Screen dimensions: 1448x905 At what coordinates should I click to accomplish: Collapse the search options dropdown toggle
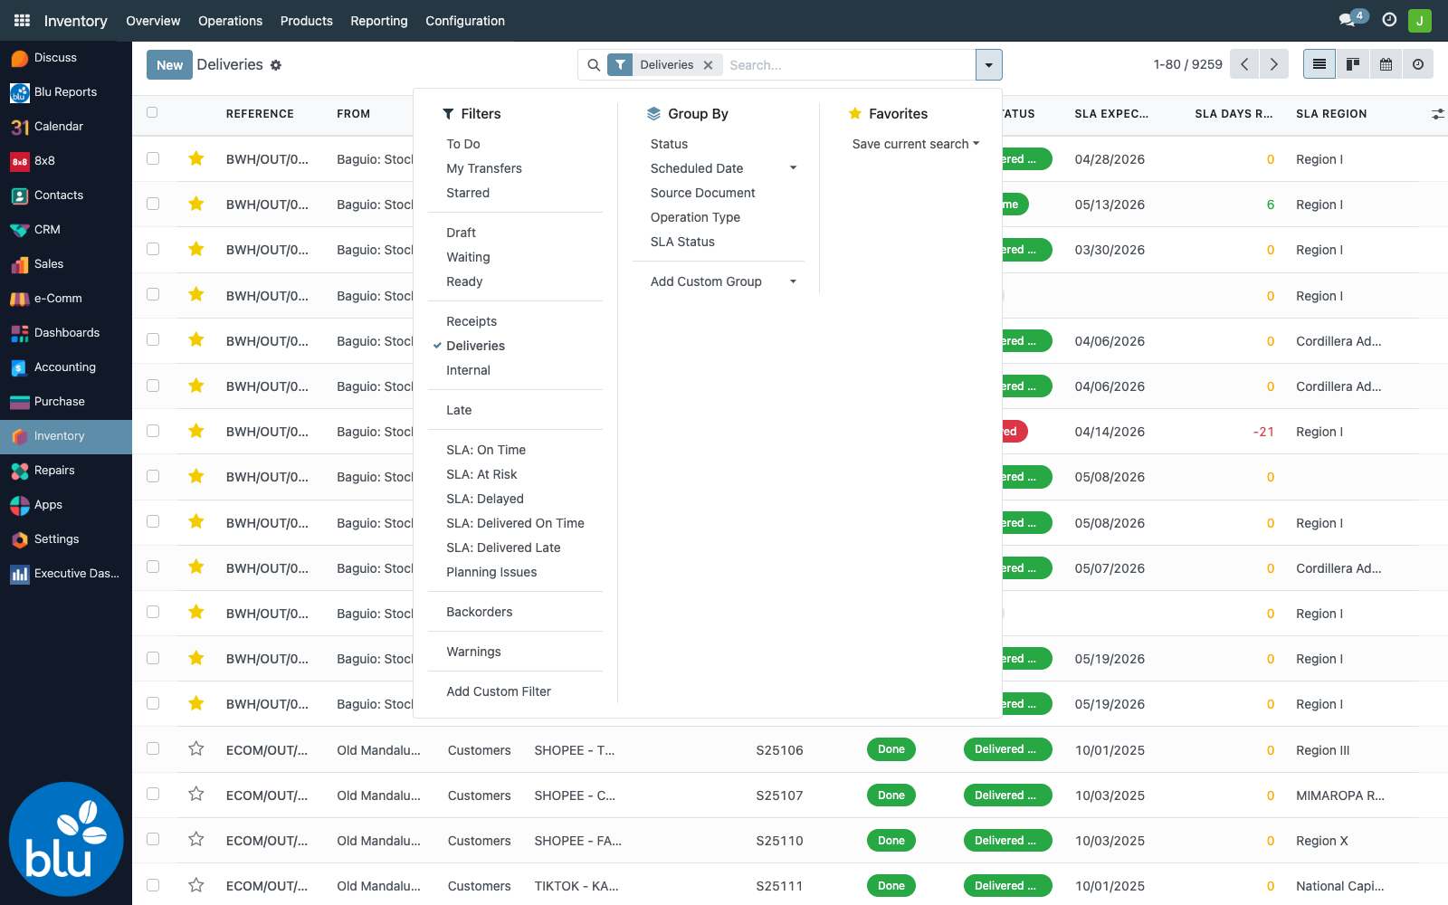tap(988, 65)
